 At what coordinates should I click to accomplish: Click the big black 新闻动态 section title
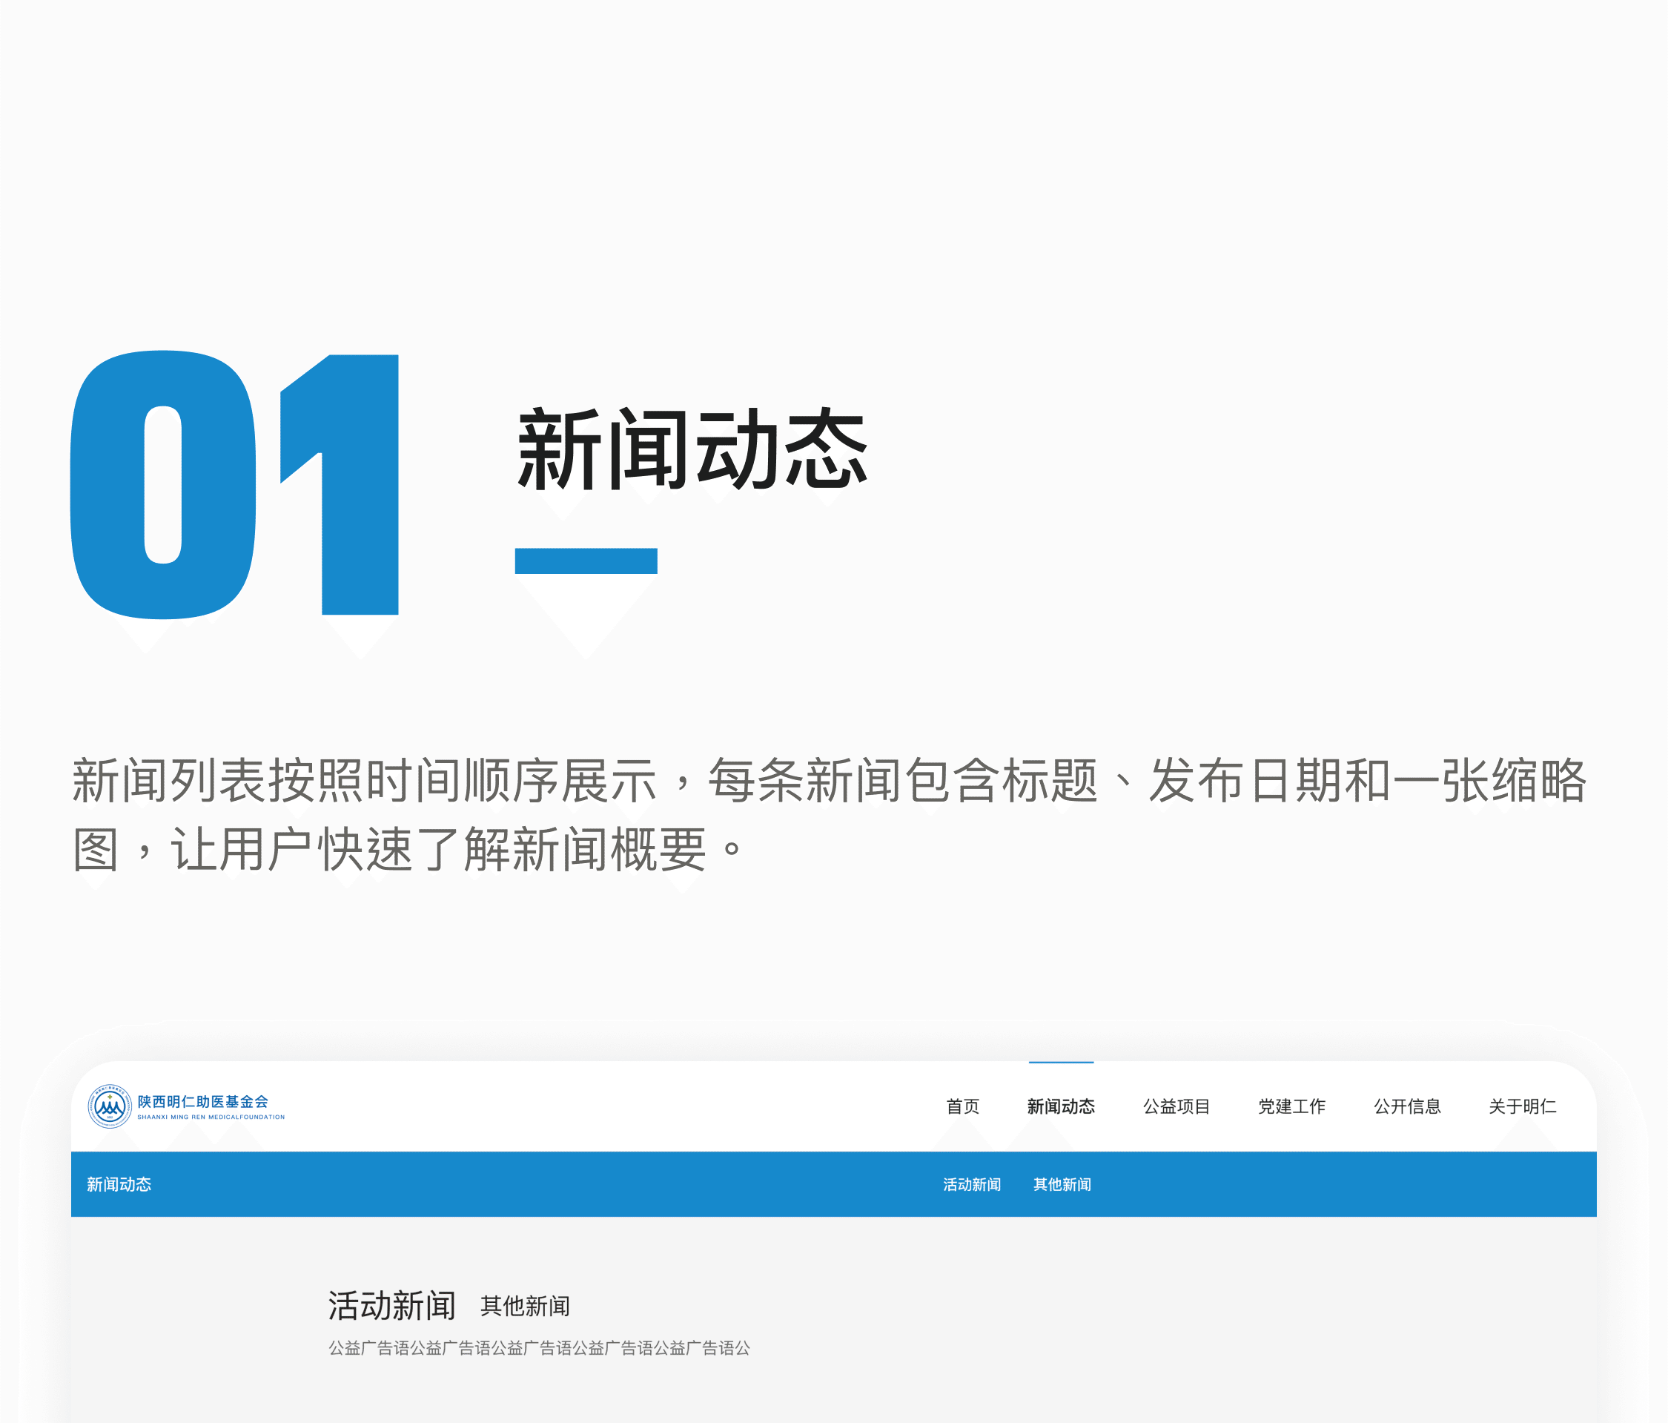pyautogui.click(x=692, y=449)
